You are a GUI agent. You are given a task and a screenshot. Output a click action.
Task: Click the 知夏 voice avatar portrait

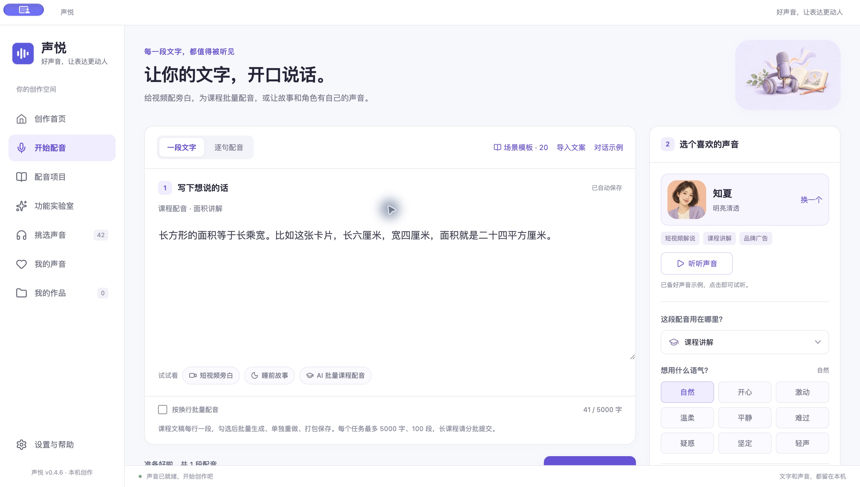pyautogui.click(x=686, y=200)
